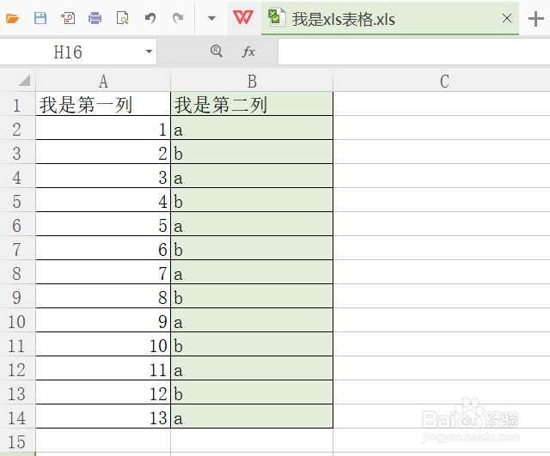The image size is (550, 456).
Task: Select column B header
Action: (x=252, y=82)
